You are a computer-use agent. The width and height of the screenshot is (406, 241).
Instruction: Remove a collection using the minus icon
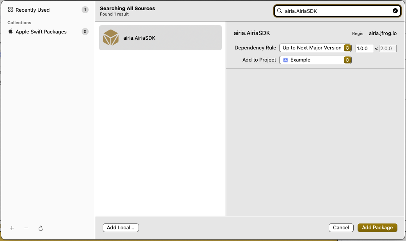pyautogui.click(x=26, y=228)
